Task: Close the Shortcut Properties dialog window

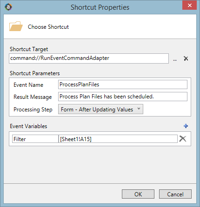Action: coord(189,6)
